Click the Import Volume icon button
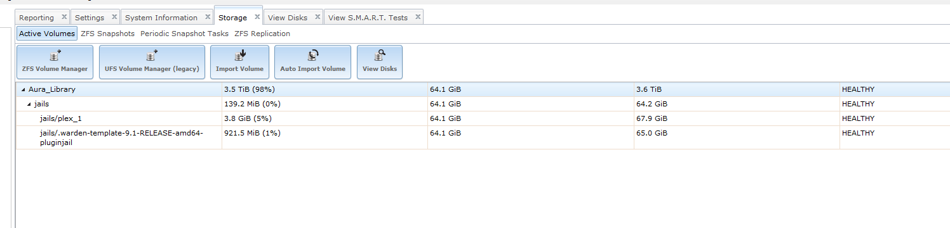 (x=239, y=62)
